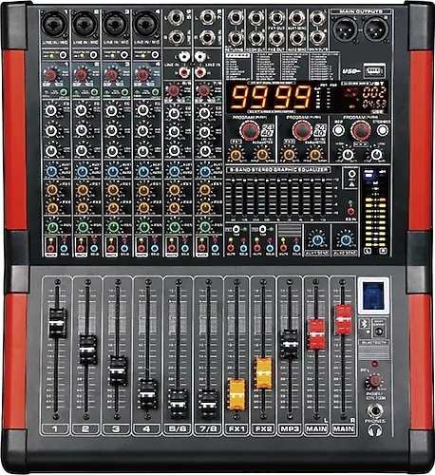The height and width of the screenshot is (475, 435).
Task: Click the red PHONES/CTRL ROOM level knob
Action: [x=375, y=381]
